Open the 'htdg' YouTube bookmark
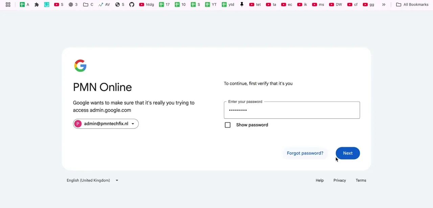The height and width of the screenshot is (208, 433). 146,4
